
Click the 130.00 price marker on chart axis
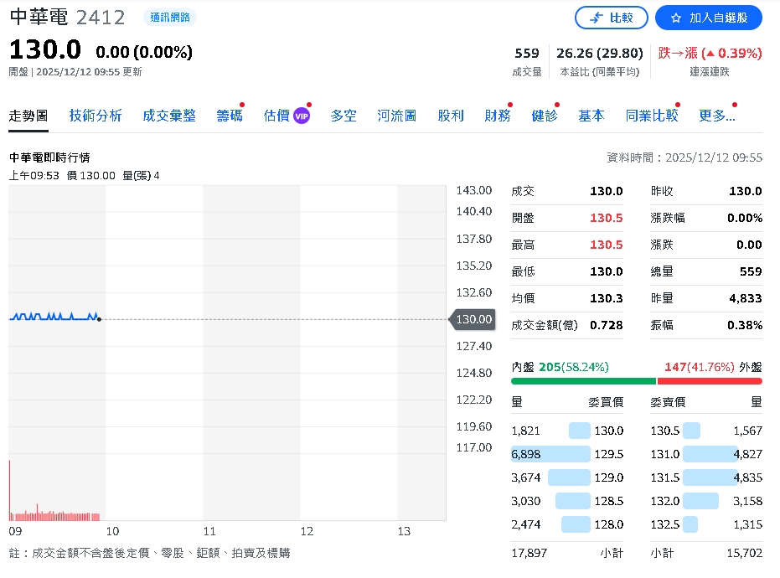coord(472,319)
